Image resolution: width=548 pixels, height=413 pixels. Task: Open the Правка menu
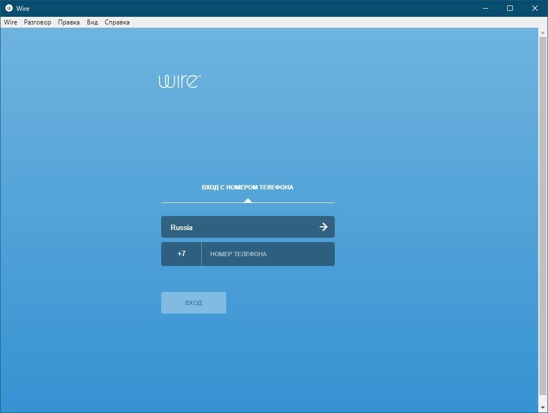pyautogui.click(x=69, y=22)
